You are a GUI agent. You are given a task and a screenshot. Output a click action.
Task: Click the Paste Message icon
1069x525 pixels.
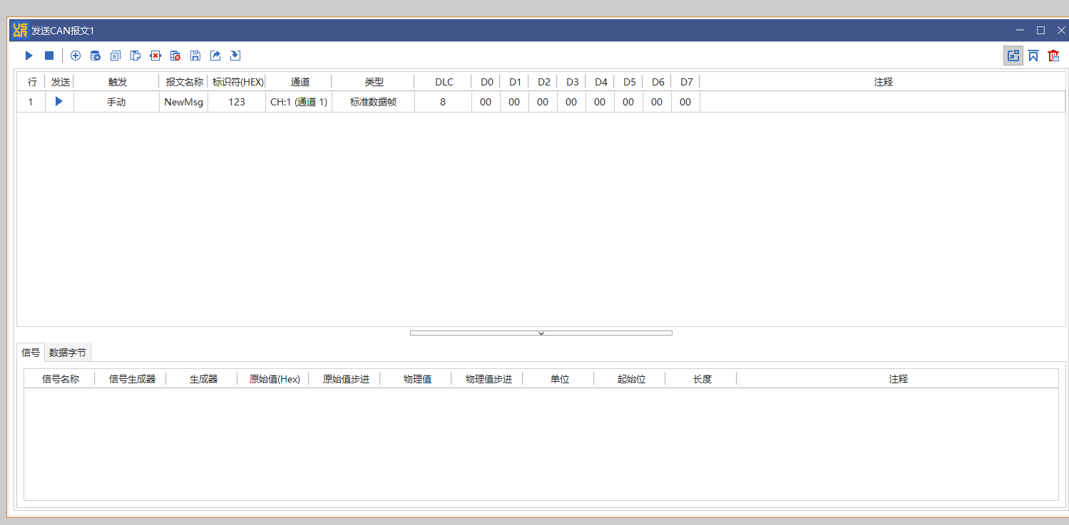[135, 56]
